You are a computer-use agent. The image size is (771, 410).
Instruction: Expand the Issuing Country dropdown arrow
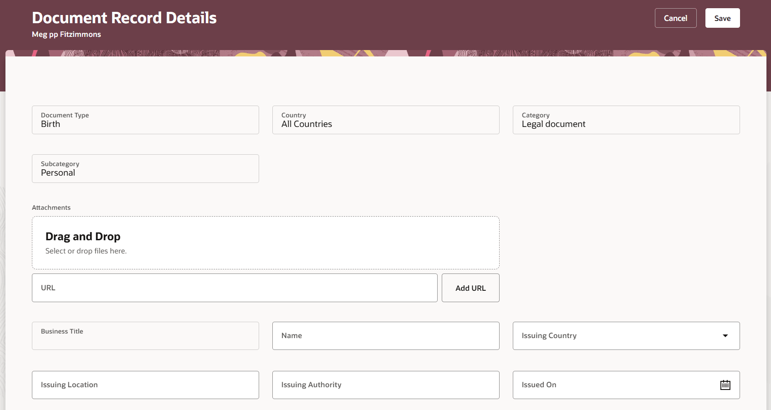click(x=725, y=336)
